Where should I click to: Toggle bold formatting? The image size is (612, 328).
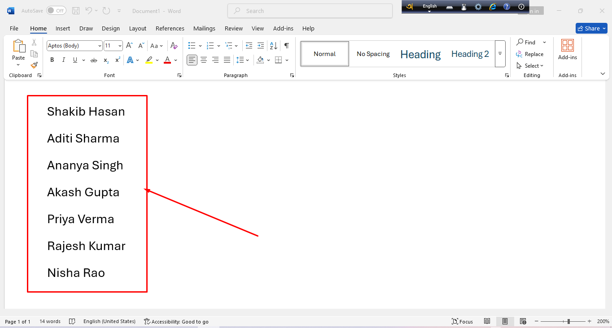tap(52, 60)
